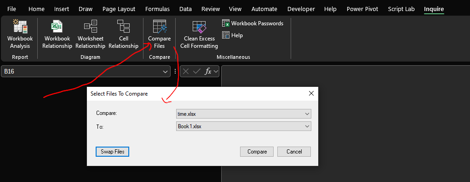Switch to the Script Lab tab
The width and height of the screenshot is (470, 182).
click(x=401, y=9)
